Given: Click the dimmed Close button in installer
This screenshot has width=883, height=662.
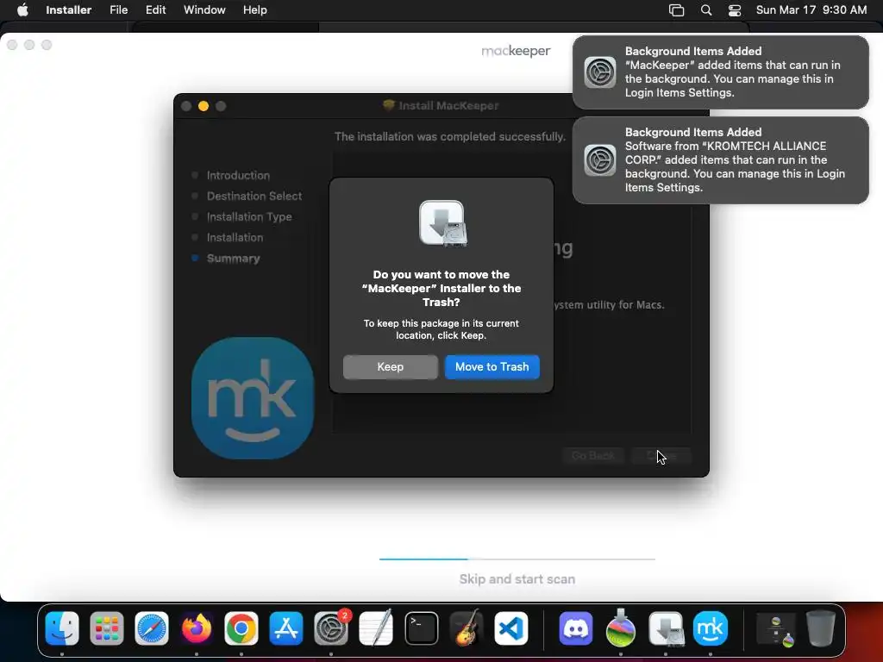Looking at the screenshot, I should tap(661, 456).
